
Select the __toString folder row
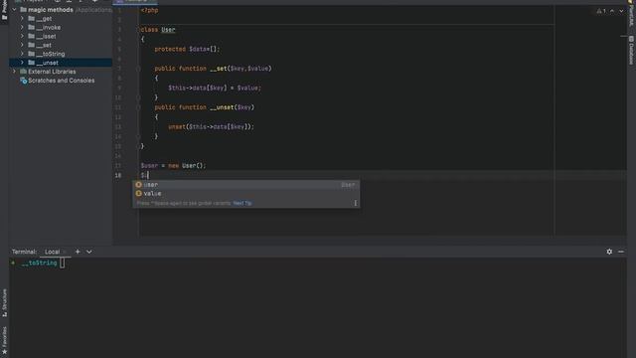[61, 54]
